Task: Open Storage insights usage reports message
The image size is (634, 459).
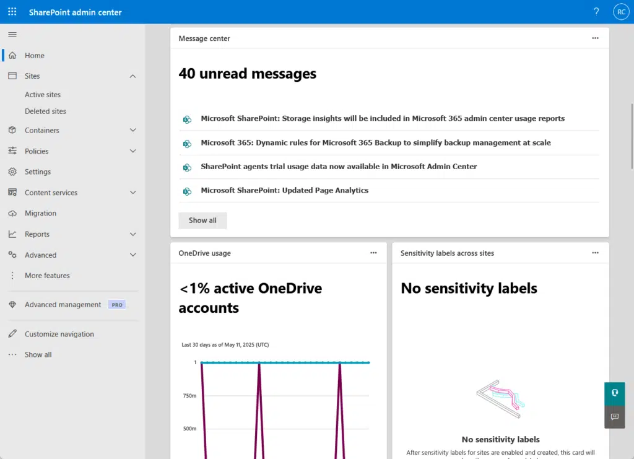Action: pos(383,118)
